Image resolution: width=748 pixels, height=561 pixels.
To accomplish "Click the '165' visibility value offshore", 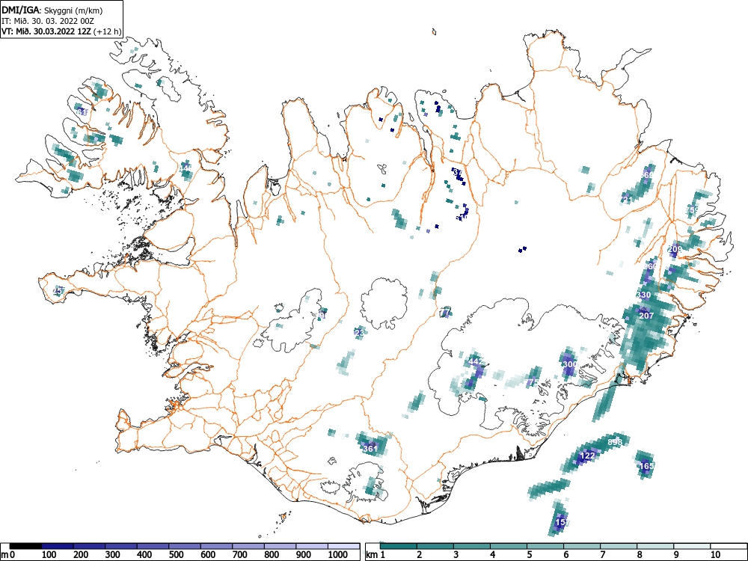I will pyautogui.click(x=647, y=465).
